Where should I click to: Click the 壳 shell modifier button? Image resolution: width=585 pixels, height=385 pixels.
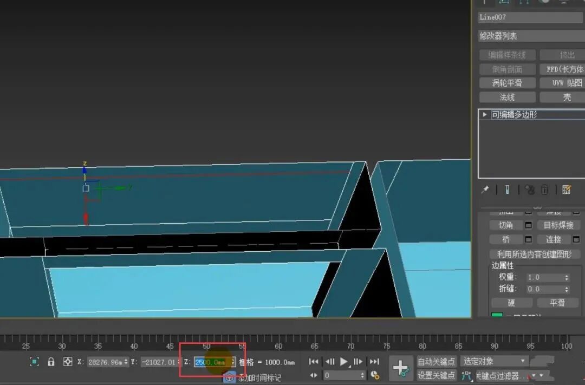point(563,97)
